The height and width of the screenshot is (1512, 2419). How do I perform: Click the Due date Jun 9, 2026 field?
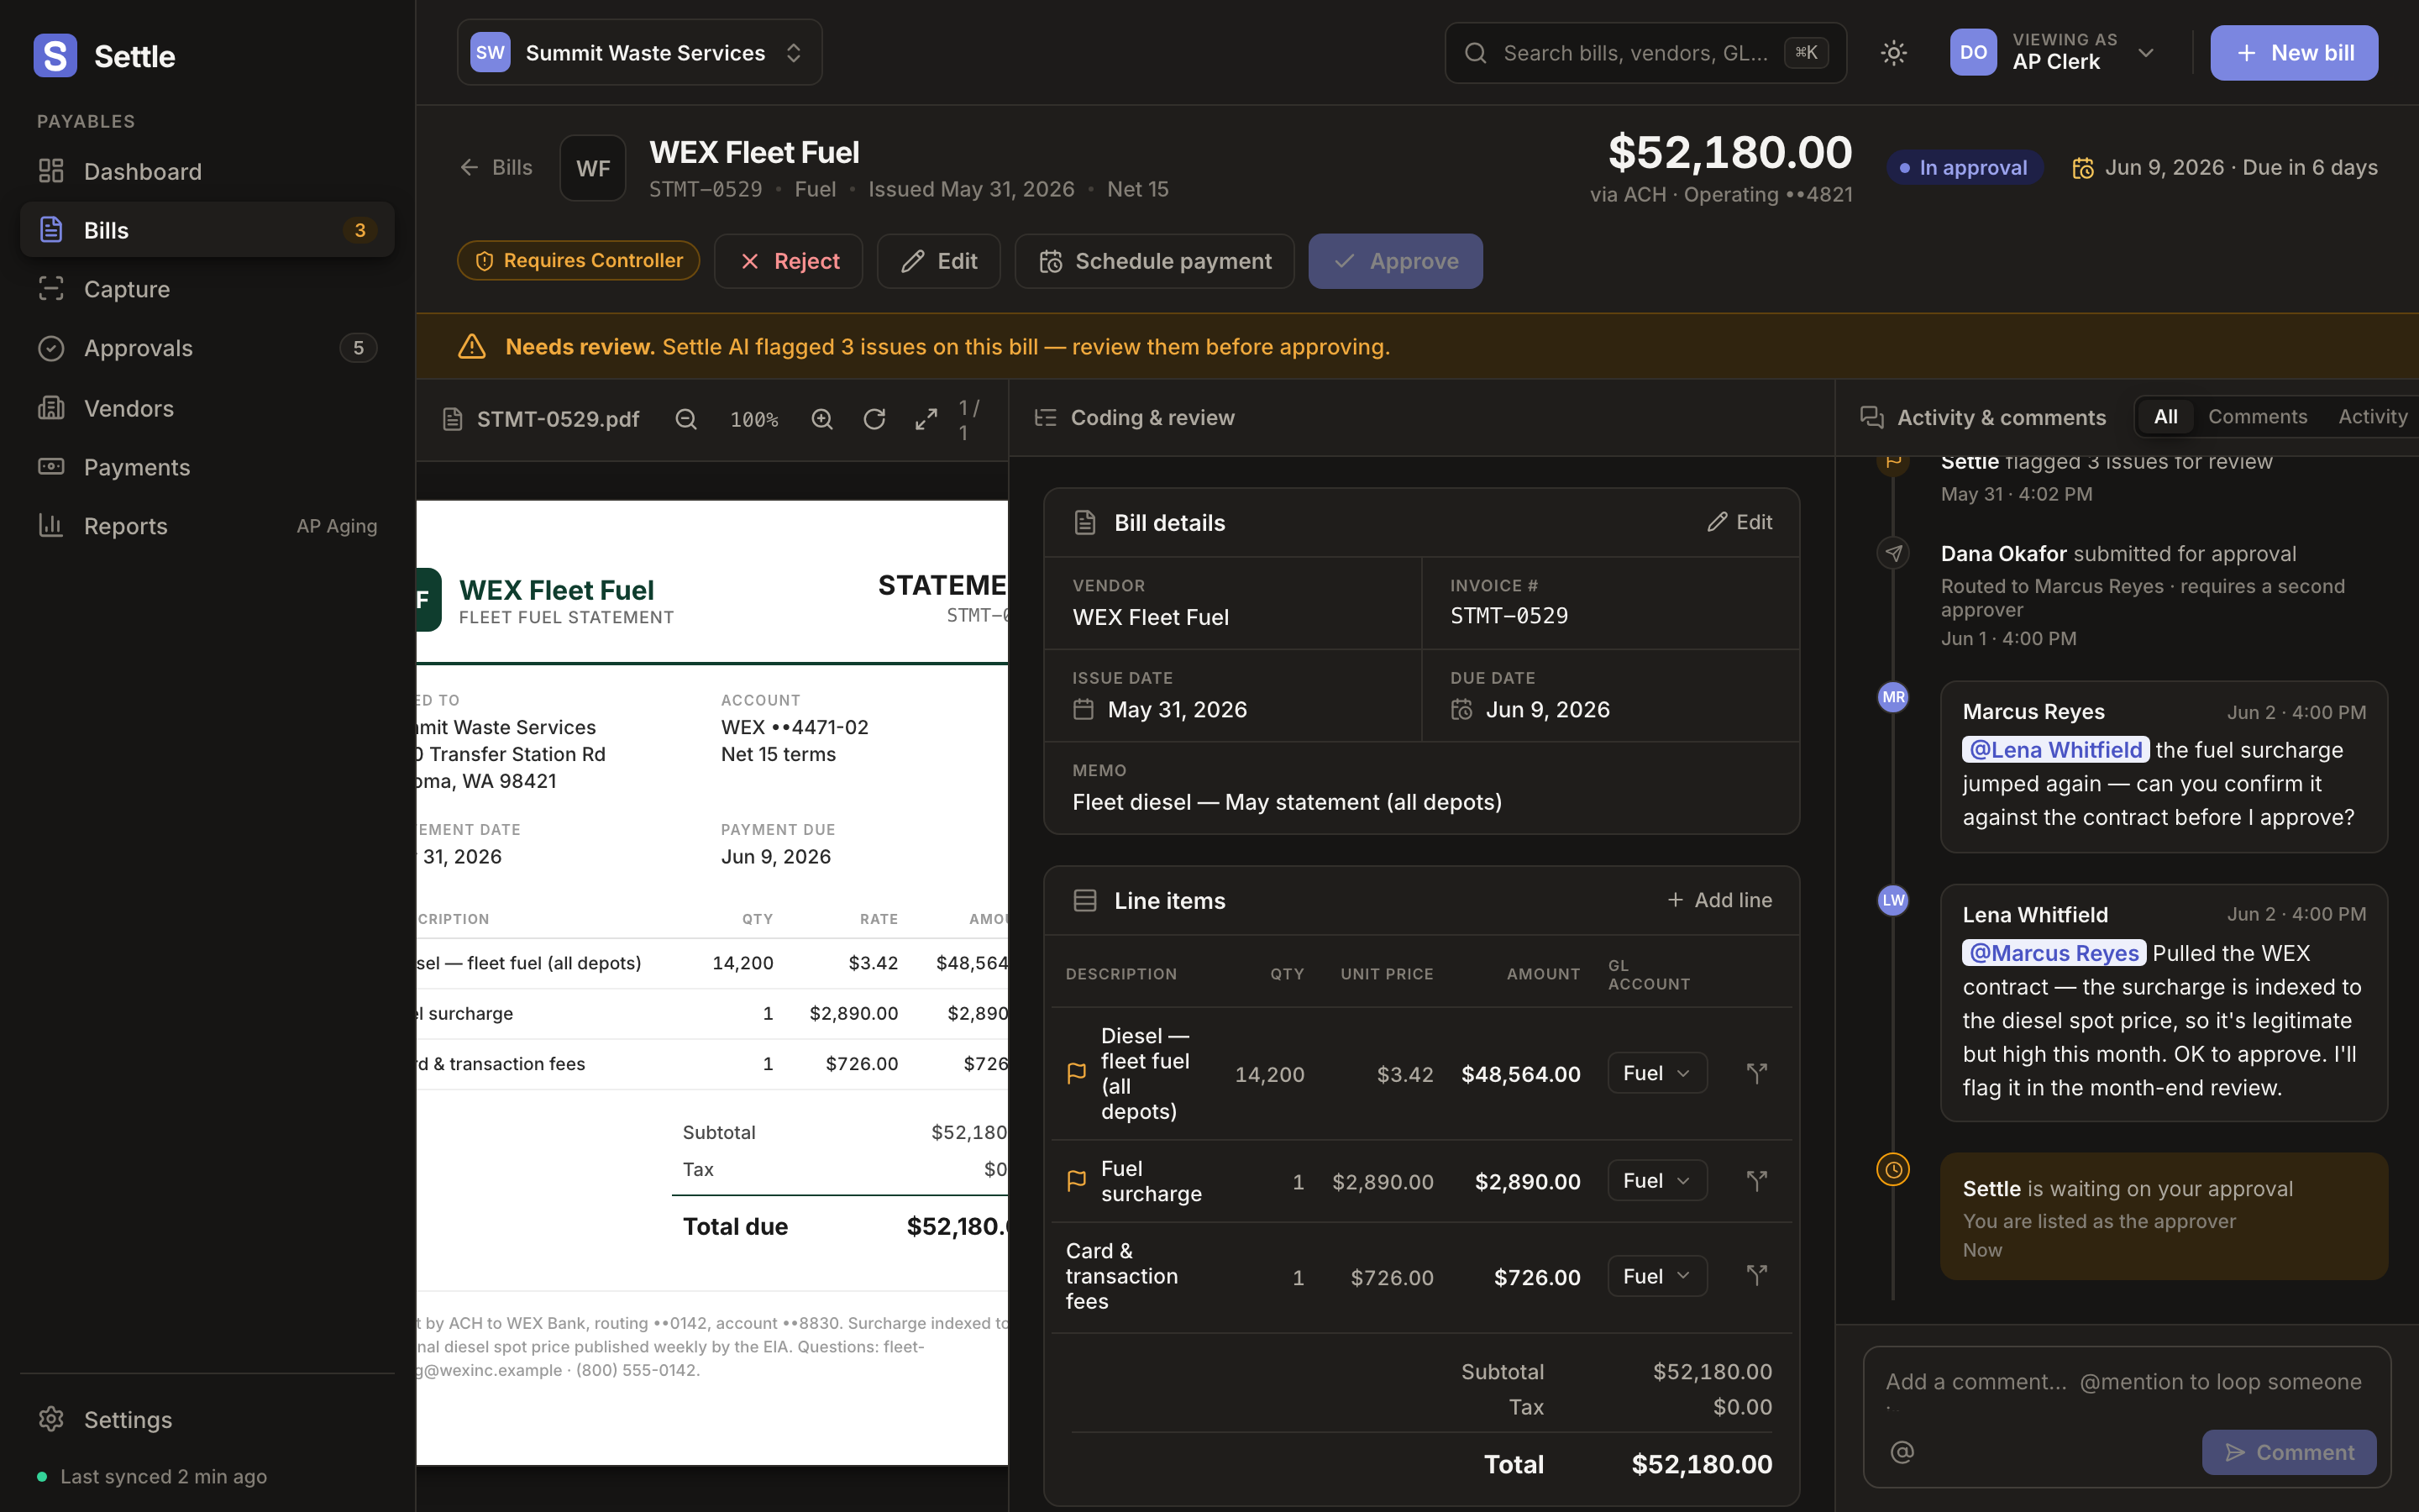click(x=1610, y=696)
